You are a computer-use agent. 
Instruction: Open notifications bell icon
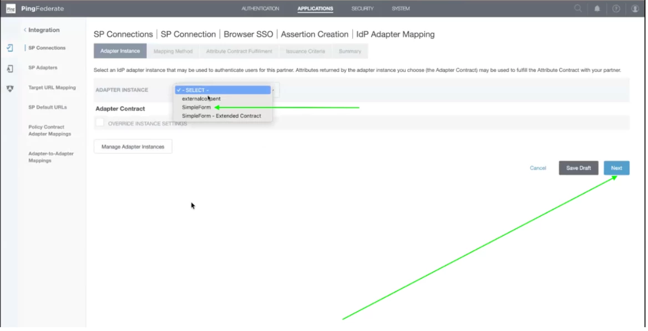click(x=597, y=8)
